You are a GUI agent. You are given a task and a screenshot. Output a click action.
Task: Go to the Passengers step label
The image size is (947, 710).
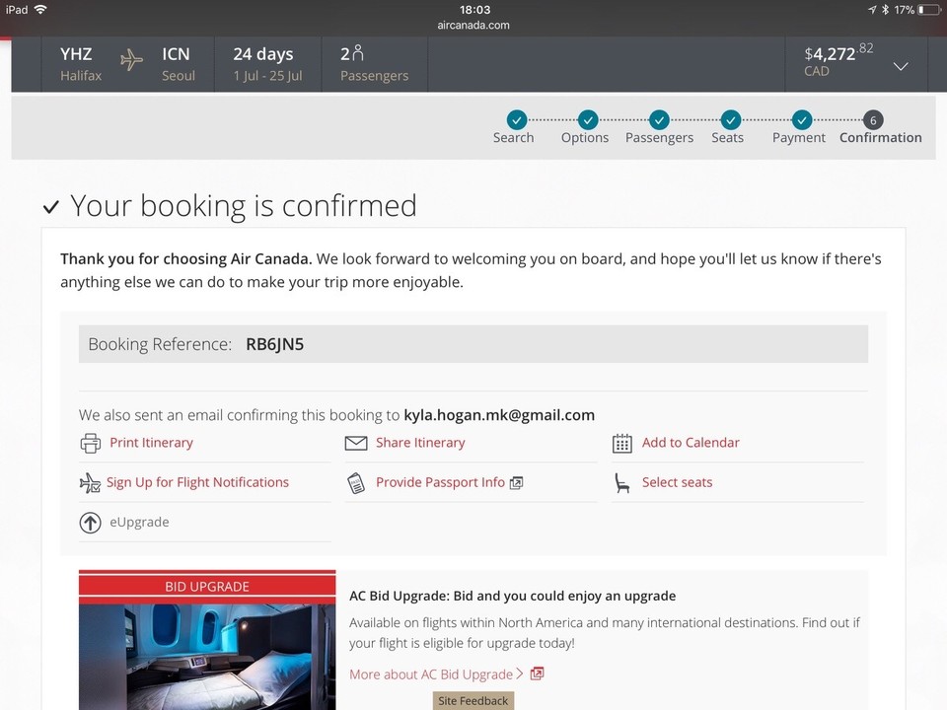pos(659,138)
